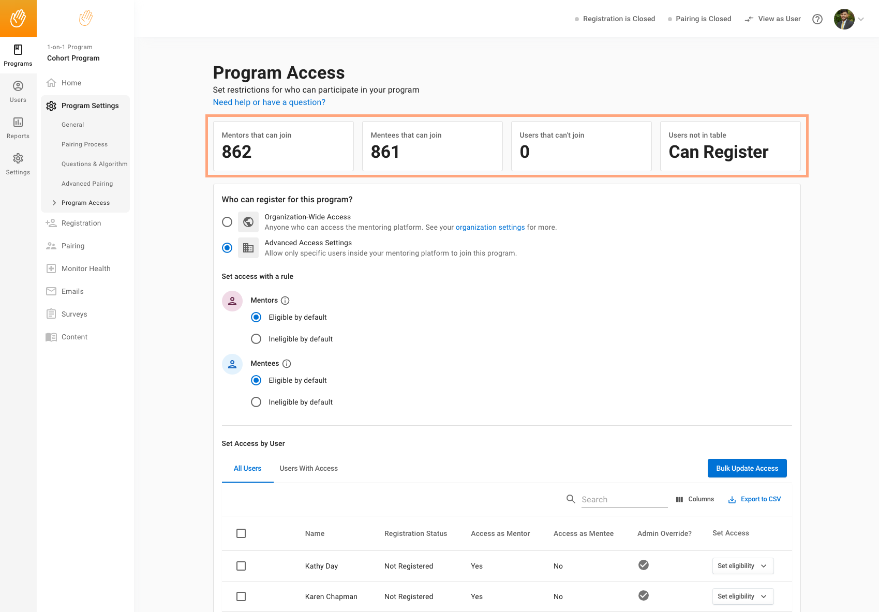Follow the organization settings link
This screenshot has width=879, height=612.
click(490, 227)
